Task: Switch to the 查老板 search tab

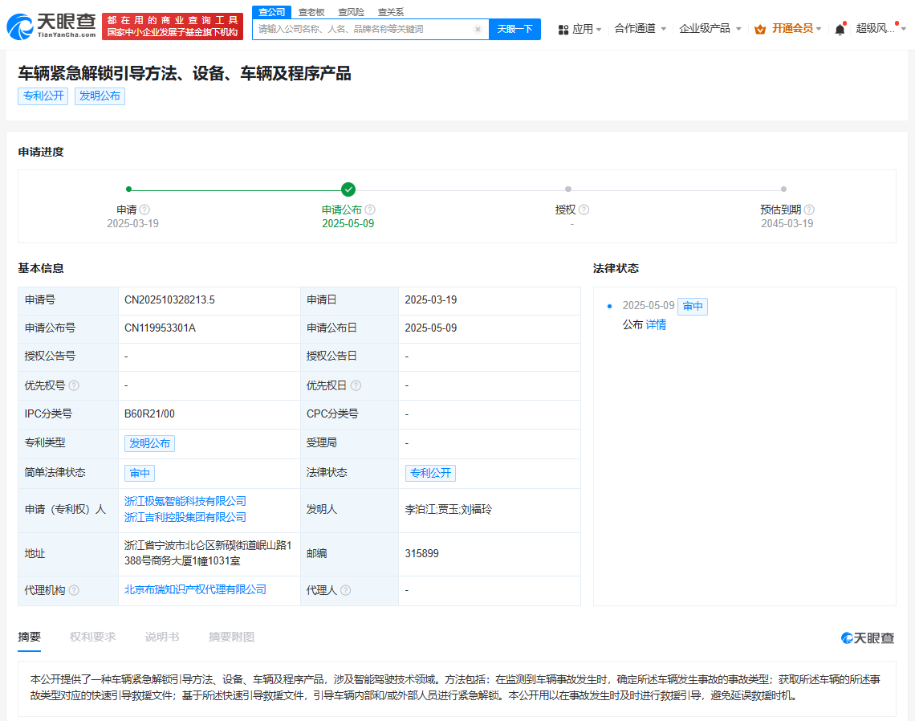Action: click(x=311, y=12)
